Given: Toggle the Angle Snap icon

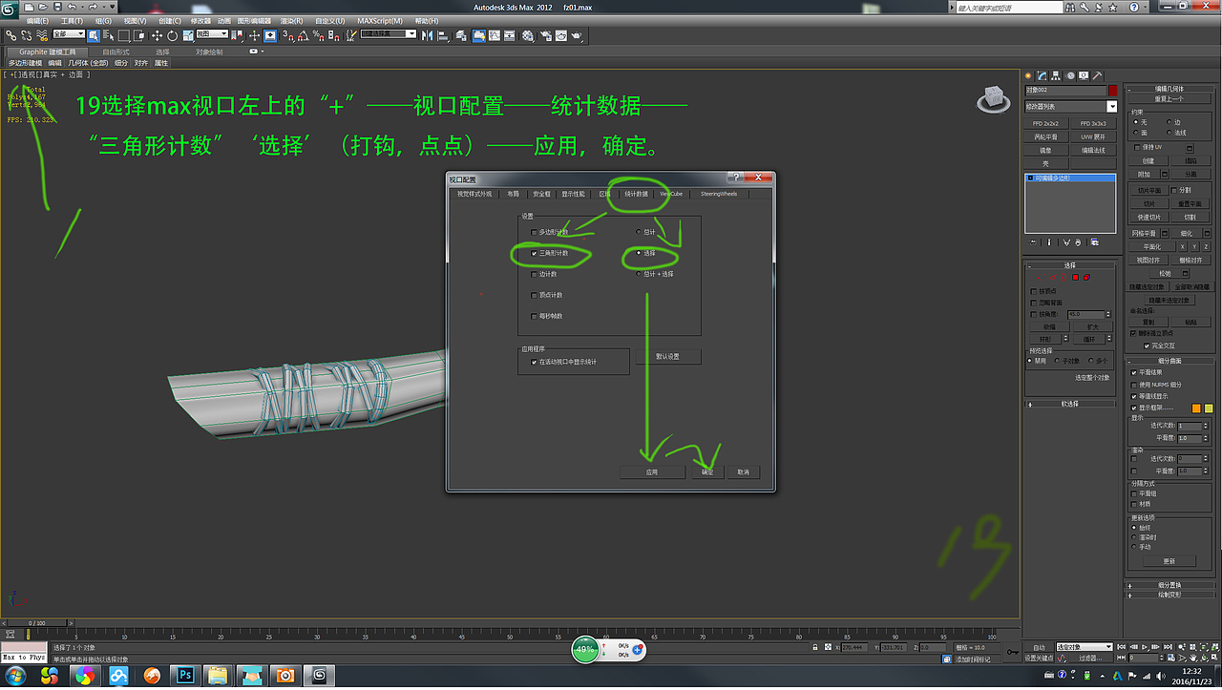Looking at the screenshot, I should pyautogui.click(x=303, y=35).
